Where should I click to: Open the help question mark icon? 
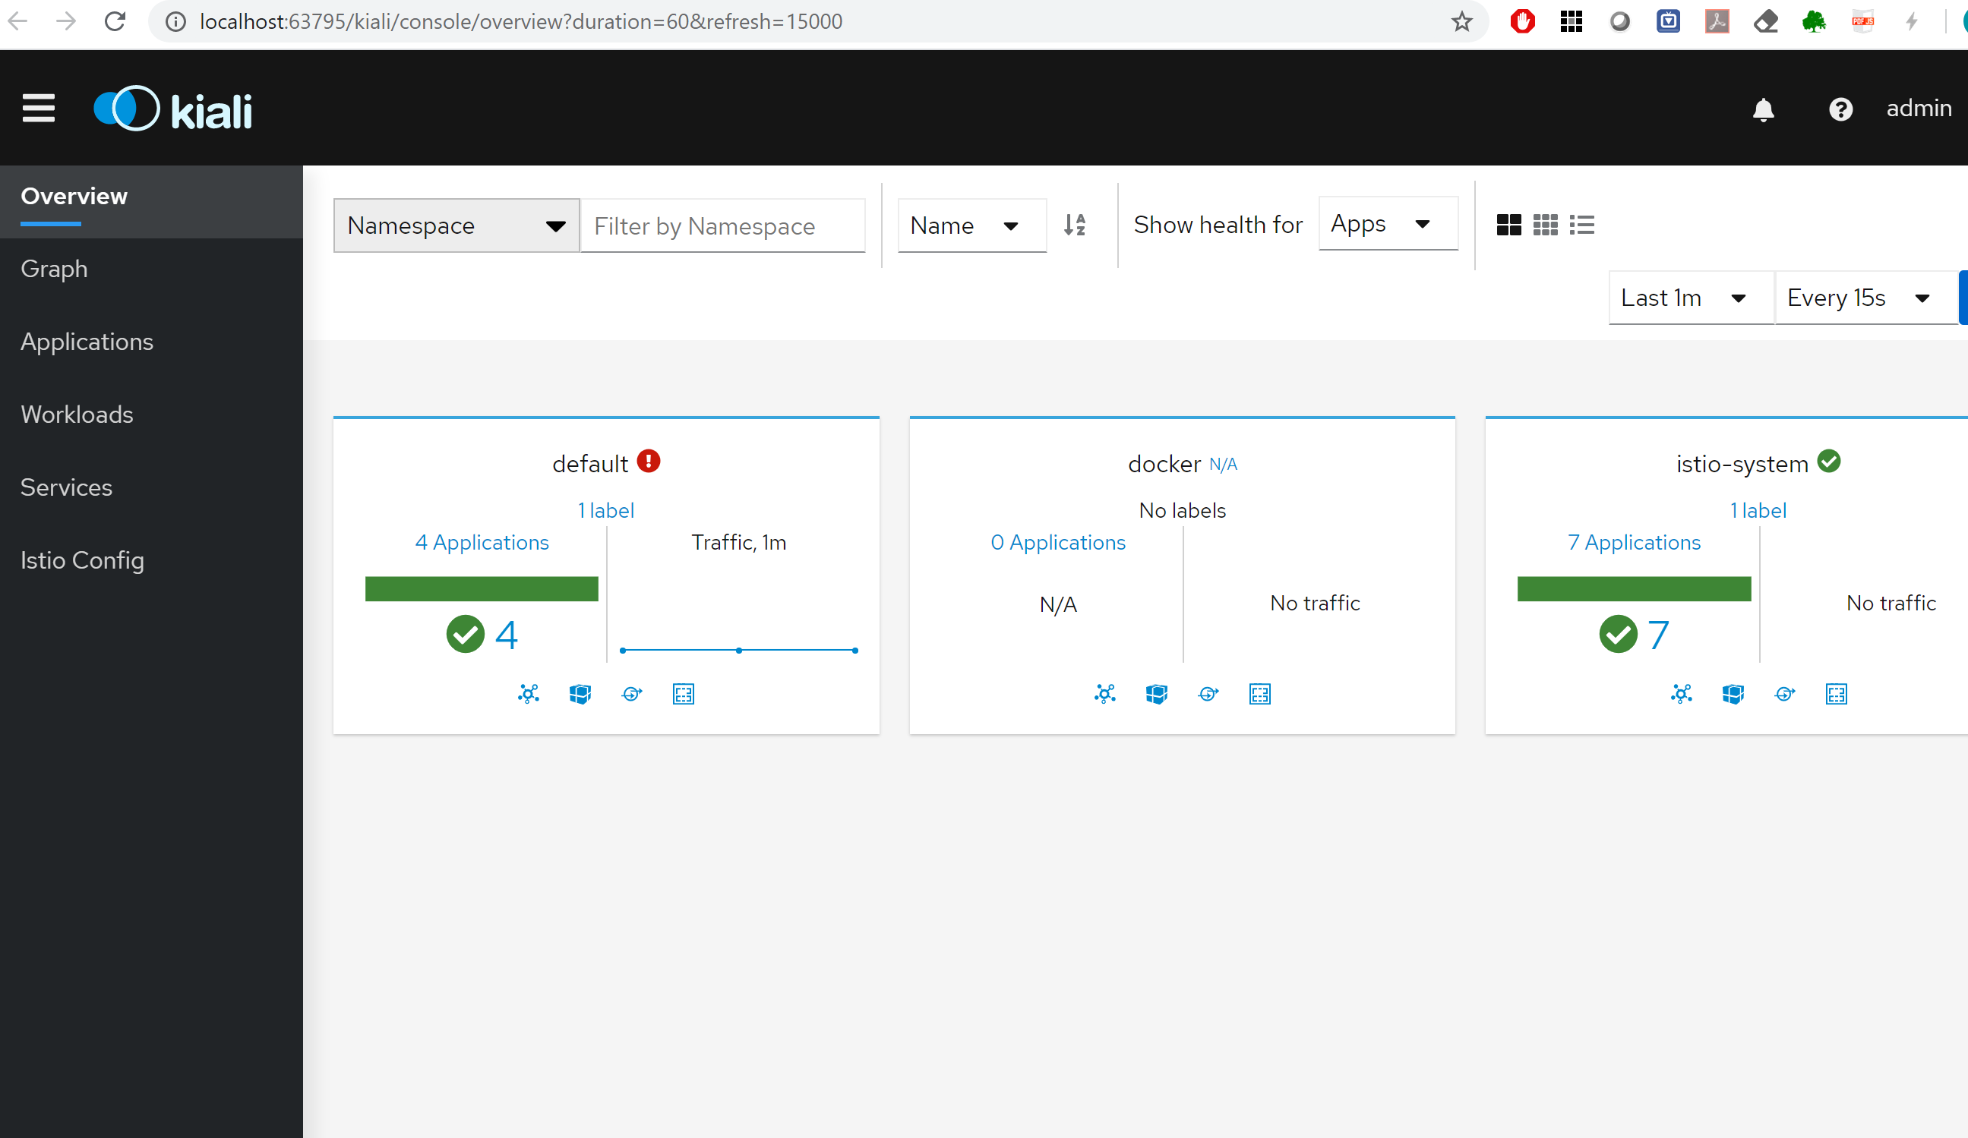coord(1840,109)
